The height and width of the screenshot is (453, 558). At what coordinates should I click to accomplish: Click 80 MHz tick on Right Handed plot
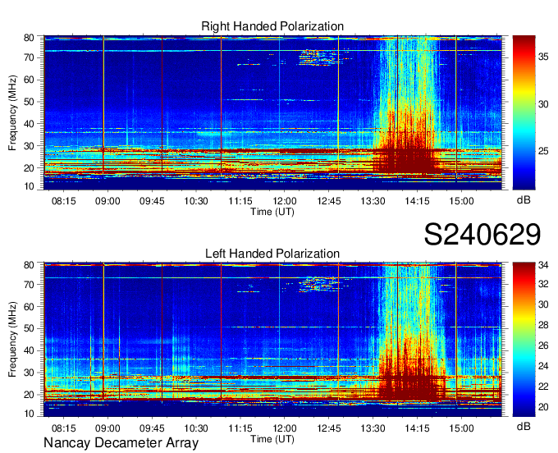pyautogui.click(x=29, y=38)
